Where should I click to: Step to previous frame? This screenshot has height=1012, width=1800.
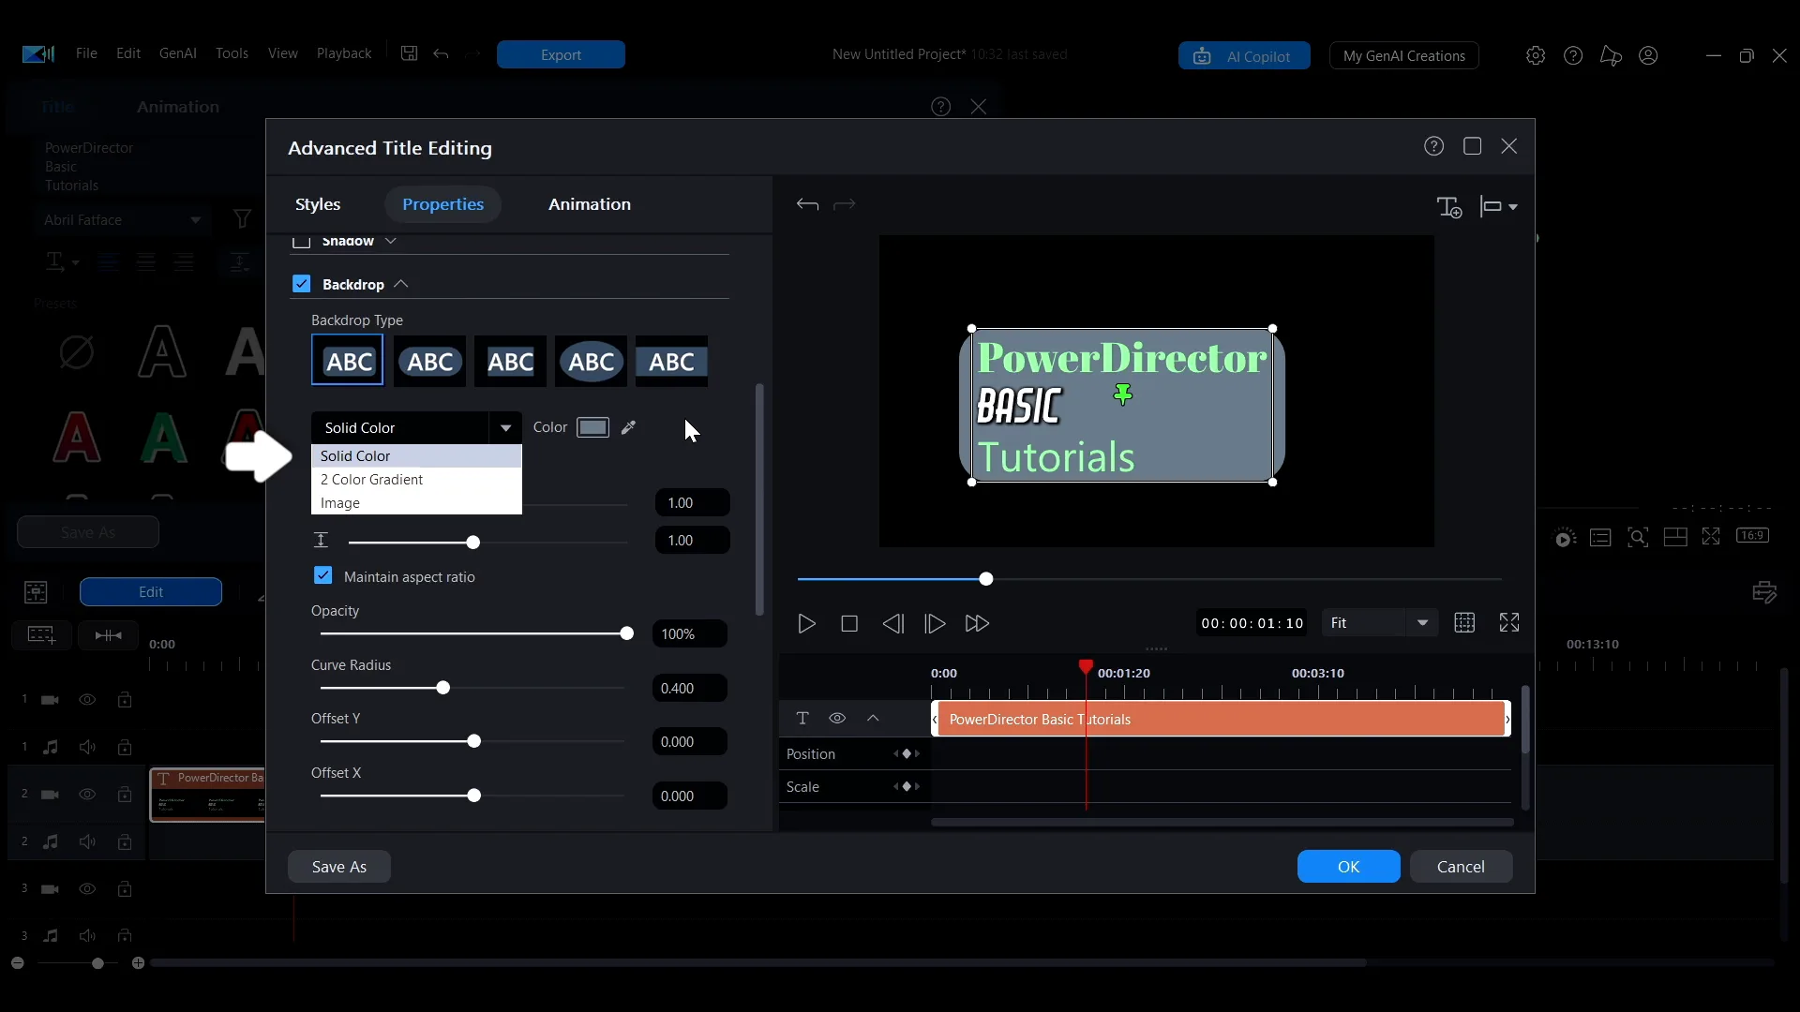pyautogui.click(x=893, y=623)
